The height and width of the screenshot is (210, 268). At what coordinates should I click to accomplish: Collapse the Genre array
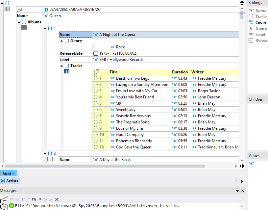61,41
